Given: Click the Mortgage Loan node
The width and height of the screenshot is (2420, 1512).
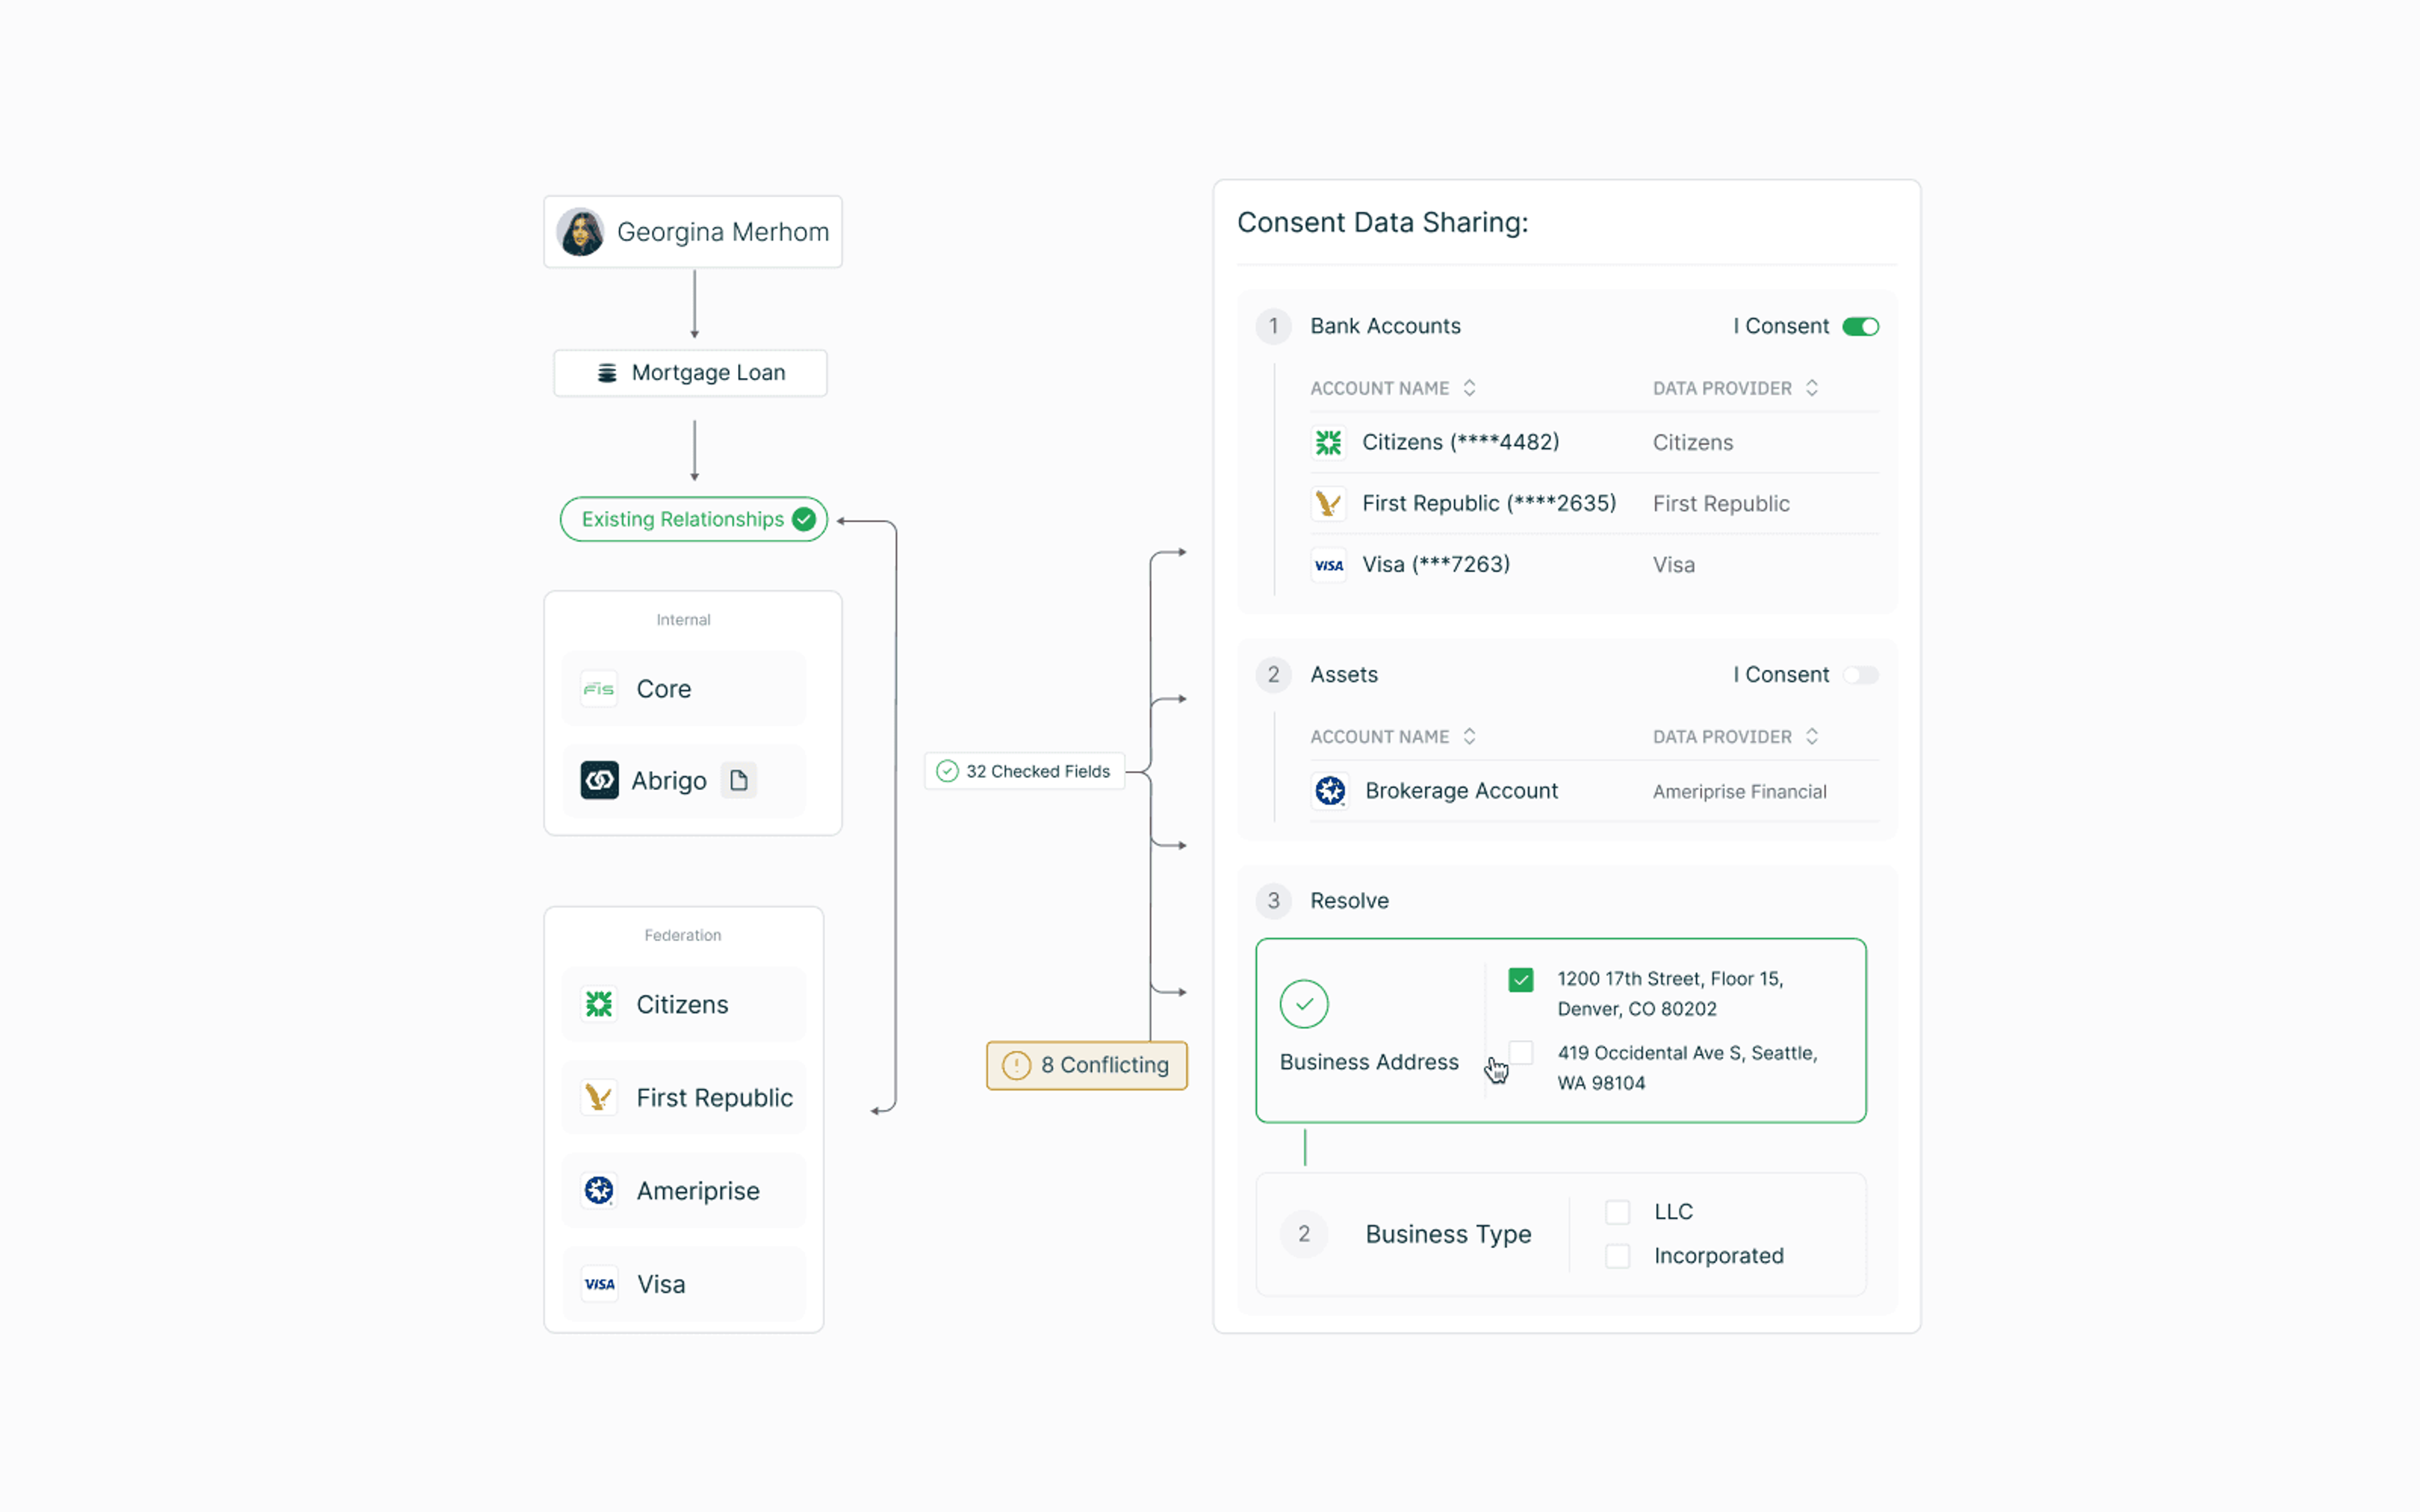Looking at the screenshot, I should (691, 373).
